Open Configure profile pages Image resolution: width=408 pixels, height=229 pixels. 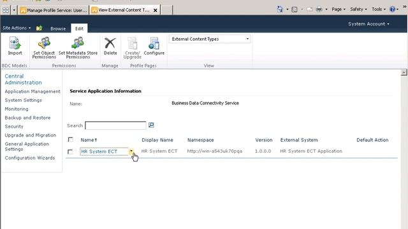154,46
